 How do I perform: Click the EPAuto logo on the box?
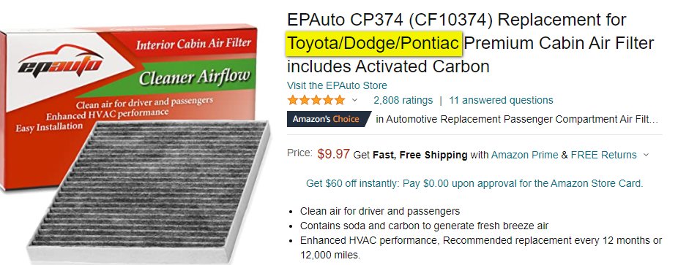pos(61,62)
